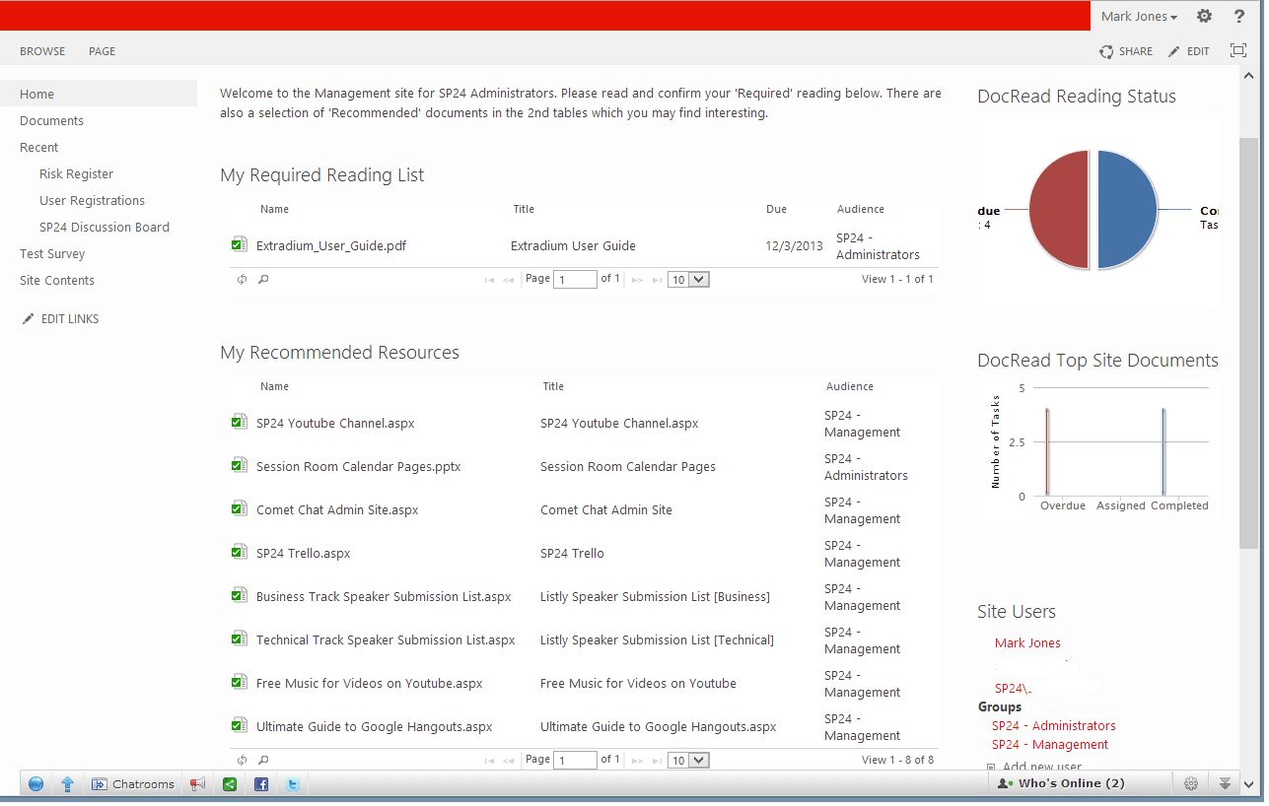Screen dimensions: 1269x806
Task: Search the Recommended Resources grid
Action: (263, 761)
